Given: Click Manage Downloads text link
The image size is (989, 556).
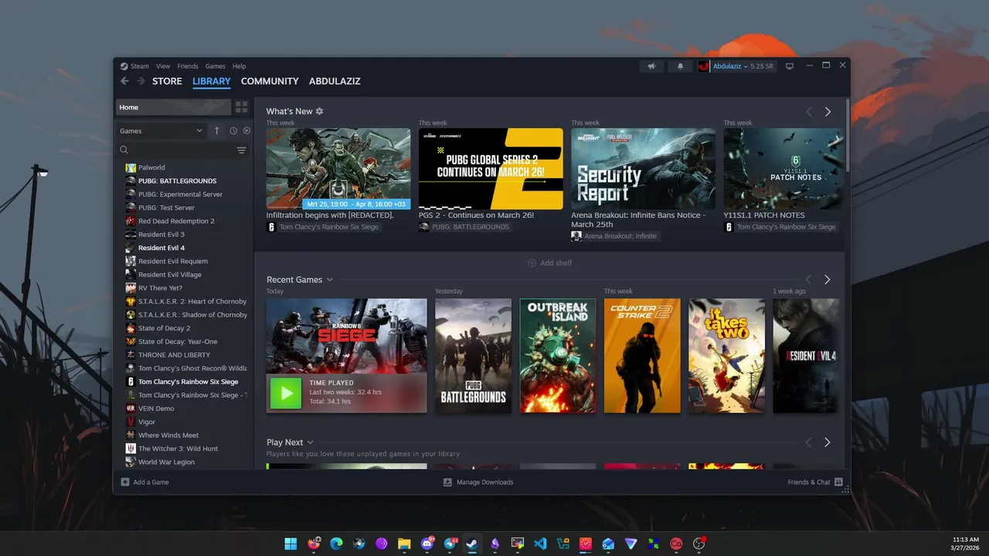Looking at the screenshot, I should tap(484, 482).
